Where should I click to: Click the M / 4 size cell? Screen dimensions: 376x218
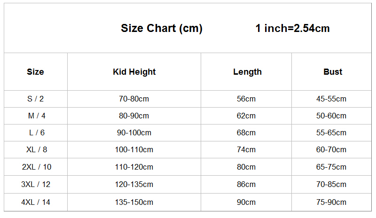point(37,116)
